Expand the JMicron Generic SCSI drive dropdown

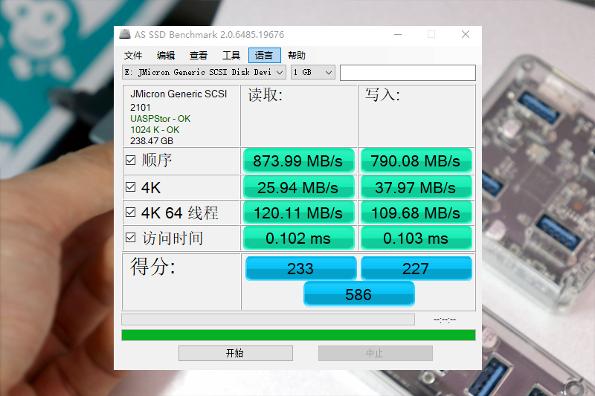pyautogui.click(x=204, y=72)
